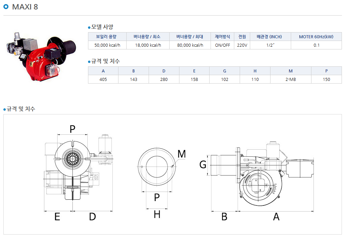347x240 pixels.
Task: Click the B dimension label in drawing
Action: [x=224, y=217]
